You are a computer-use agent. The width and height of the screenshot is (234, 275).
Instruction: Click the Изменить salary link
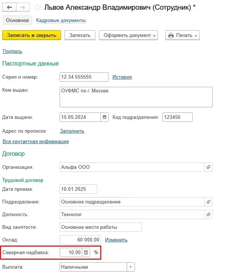116,240
